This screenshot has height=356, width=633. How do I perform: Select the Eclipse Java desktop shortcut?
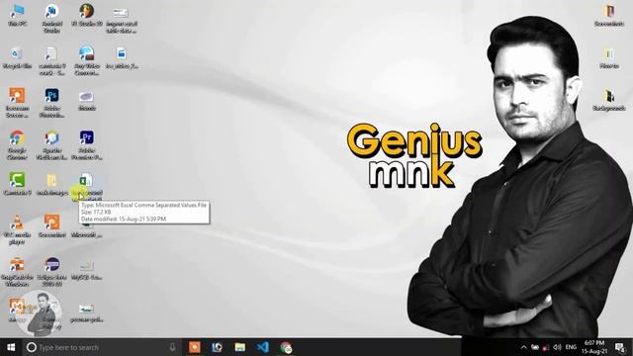[52, 272]
